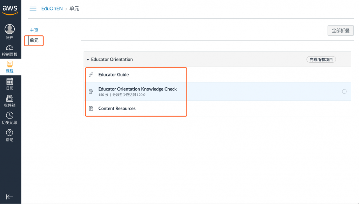Screen dimensions: 359x204
Task: Click the Collapse All (全部折叠) button
Action: [340, 31]
